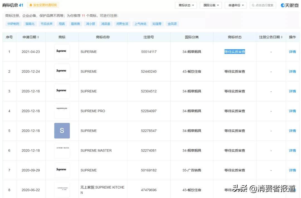Open 详情 for the 广告销售 SUPREME trademark
This screenshot has height=198, width=301.
tap(292, 170)
